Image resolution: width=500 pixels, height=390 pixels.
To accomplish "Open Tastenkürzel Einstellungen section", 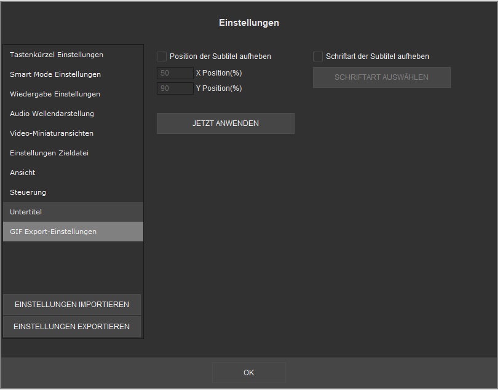I will pos(57,55).
